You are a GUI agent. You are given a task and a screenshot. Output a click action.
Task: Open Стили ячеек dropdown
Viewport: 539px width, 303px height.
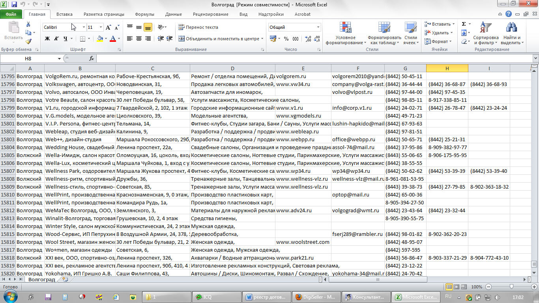(x=411, y=34)
